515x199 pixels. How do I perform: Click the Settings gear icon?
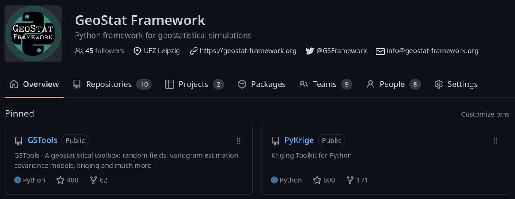(x=439, y=84)
